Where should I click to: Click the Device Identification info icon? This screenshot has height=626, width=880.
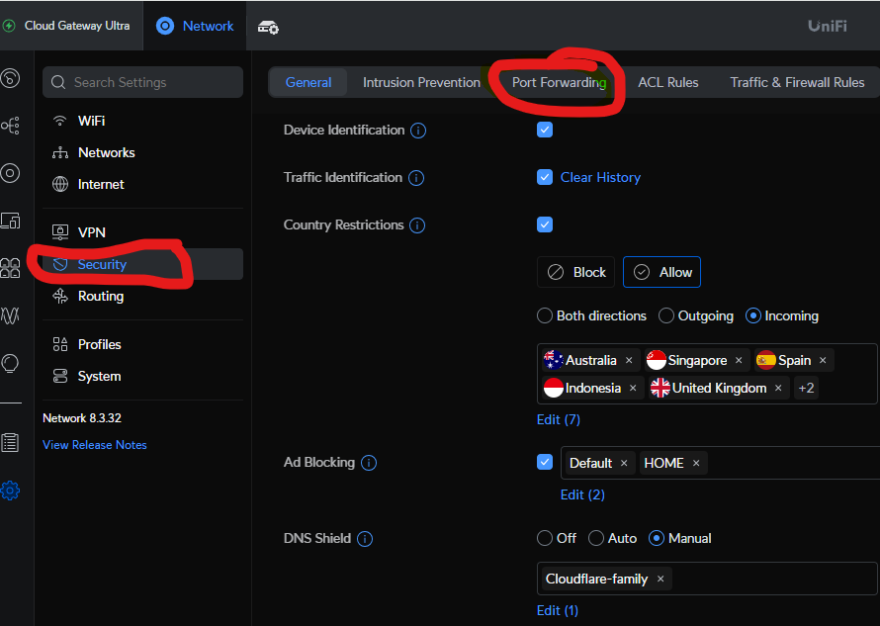(x=418, y=131)
